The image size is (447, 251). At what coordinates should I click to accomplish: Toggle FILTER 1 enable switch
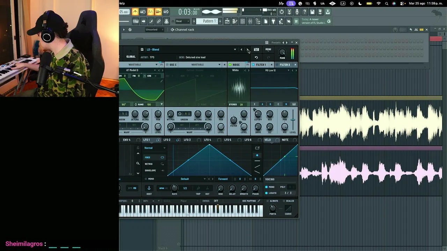253,65
